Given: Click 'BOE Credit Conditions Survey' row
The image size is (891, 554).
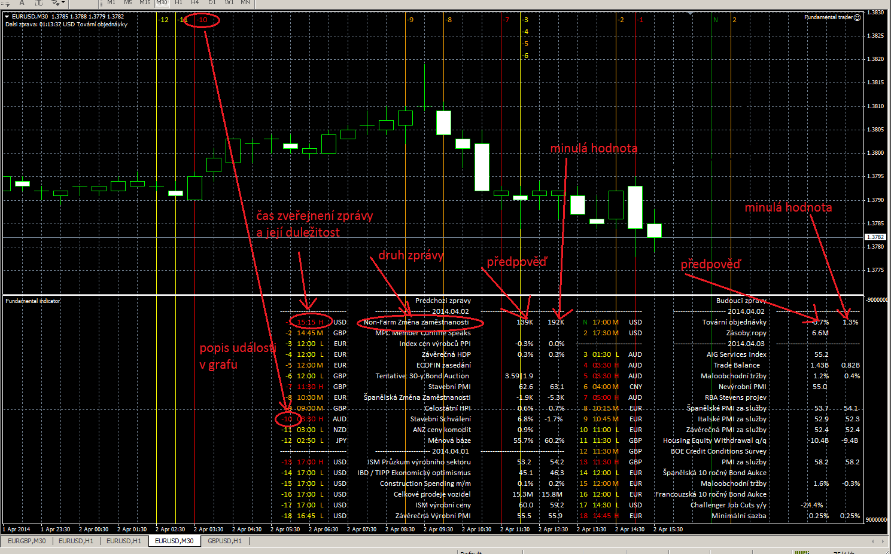Looking at the screenshot, I should coord(719,451).
